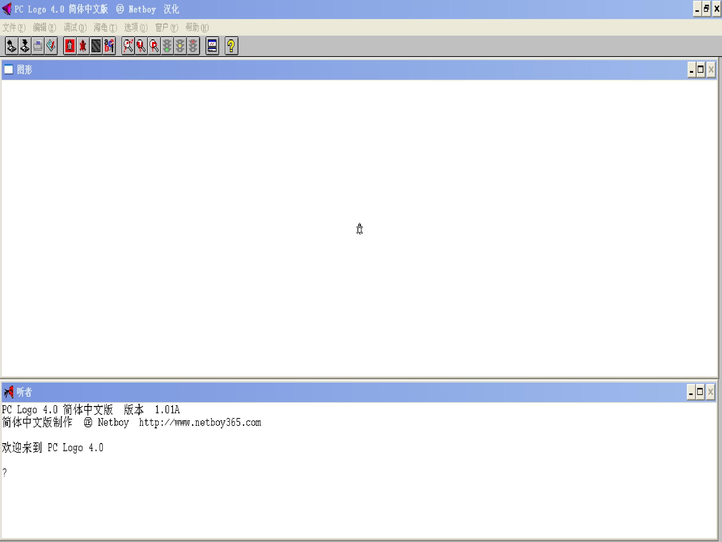The height and width of the screenshot is (542, 722).
Task: Click the window layout toolbar icon
Action: (212, 46)
